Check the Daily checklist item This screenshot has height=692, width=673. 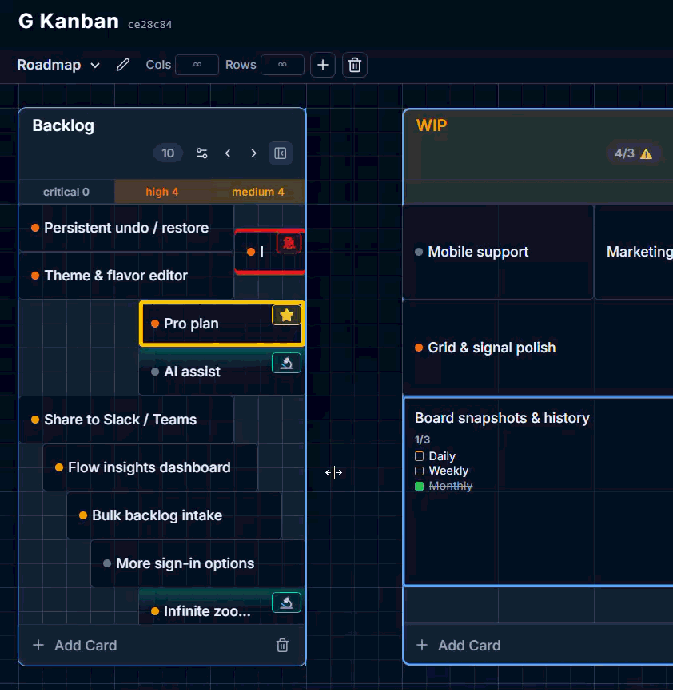coord(420,456)
